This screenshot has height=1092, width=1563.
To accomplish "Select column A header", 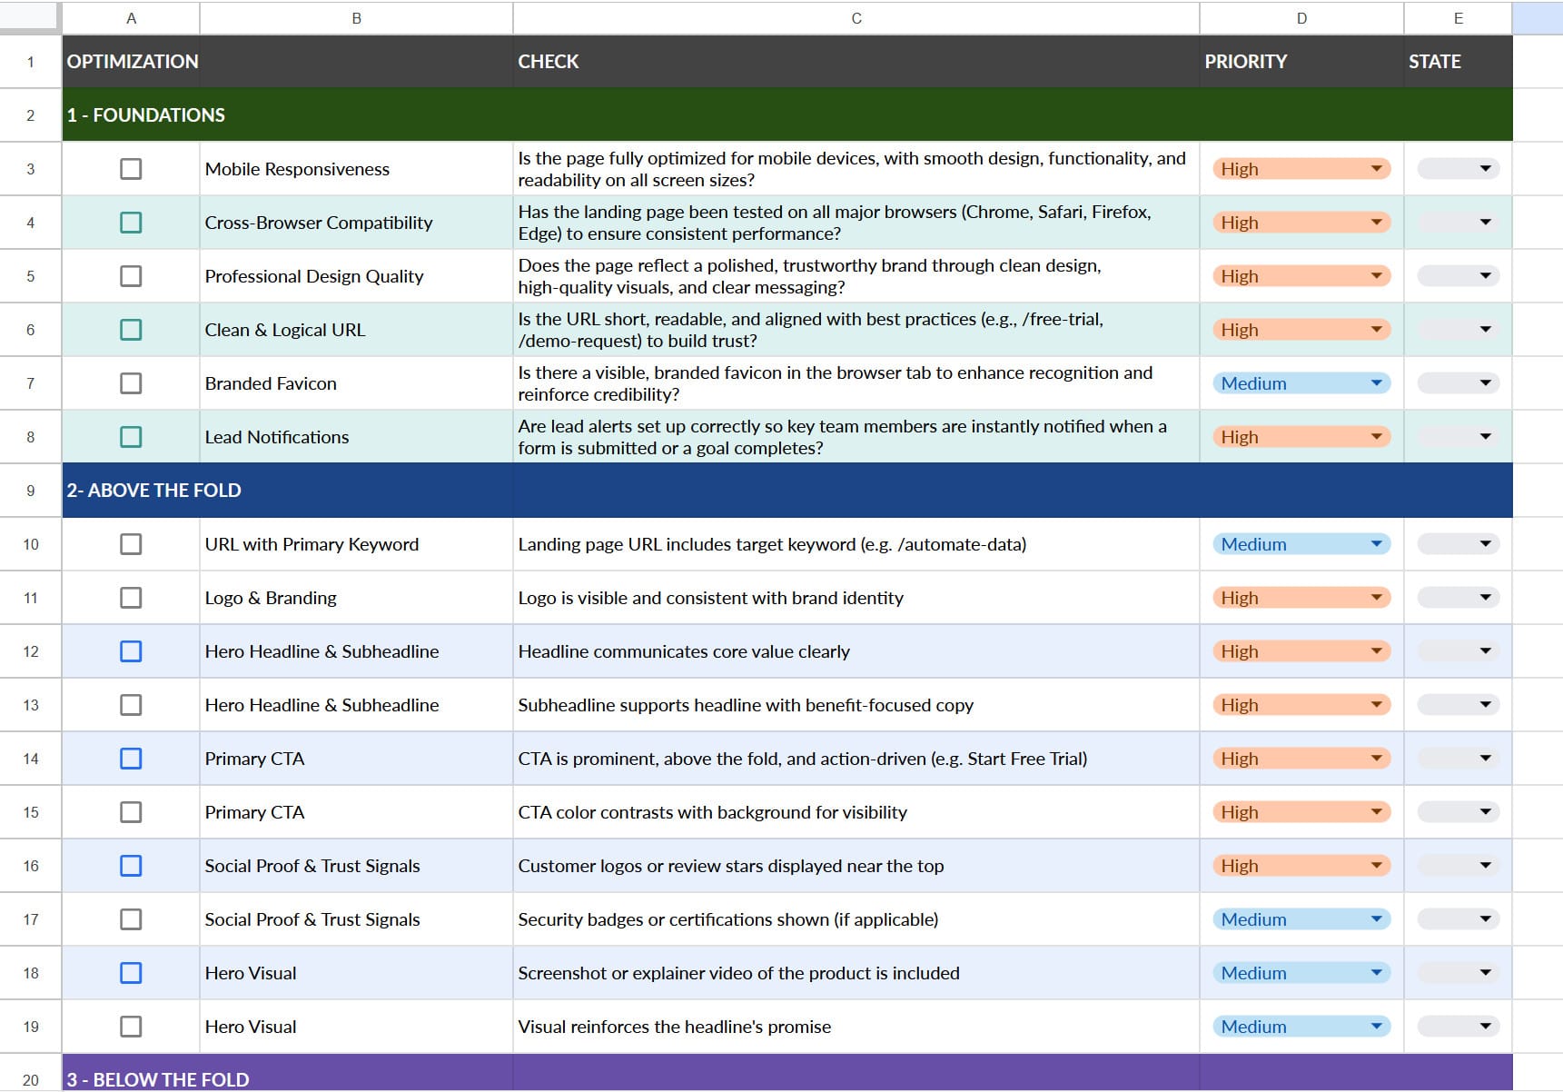I will [131, 18].
